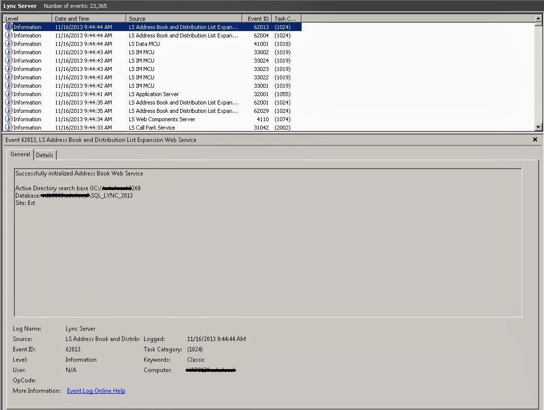This screenshot has width=544, height=410.
Task: Select the General tab
Action: (20, 154)
